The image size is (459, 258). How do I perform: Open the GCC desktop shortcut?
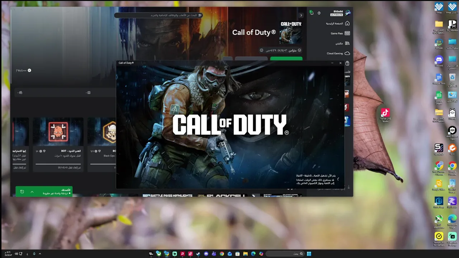pos(453,149)
